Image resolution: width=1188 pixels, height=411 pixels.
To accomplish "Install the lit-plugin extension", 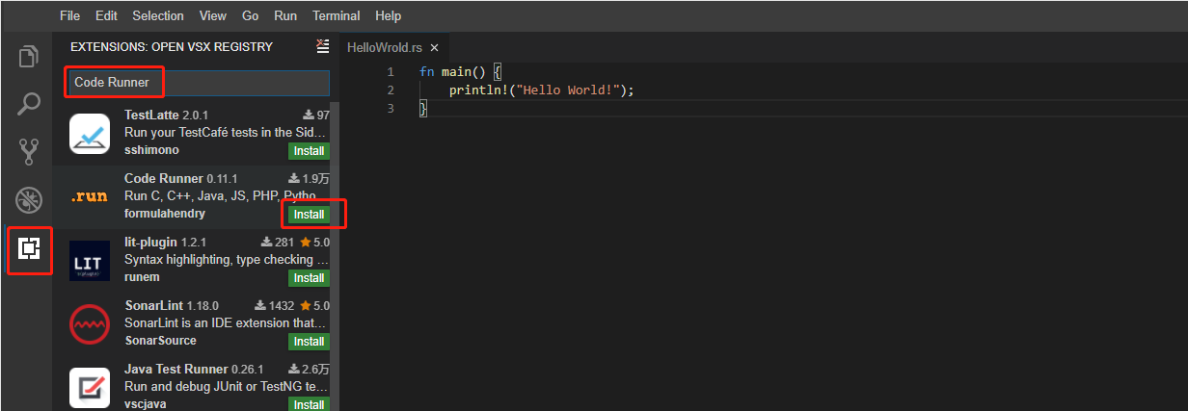I will pos(309,277).
